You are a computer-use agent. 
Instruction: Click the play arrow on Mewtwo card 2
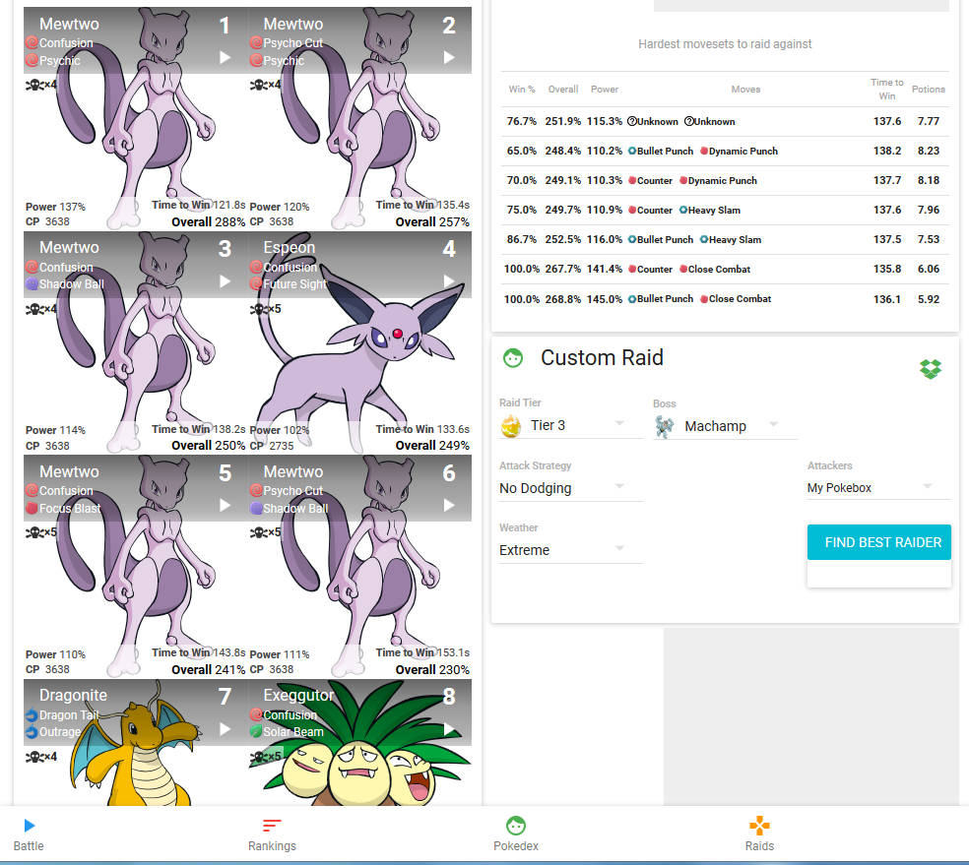pyautogui.click(x=449, y=57)
